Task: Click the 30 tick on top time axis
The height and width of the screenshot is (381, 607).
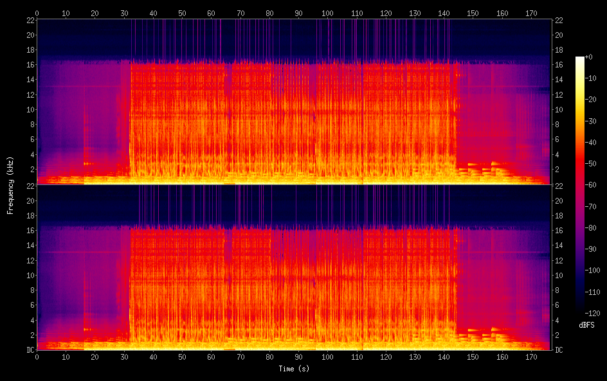Action: [x=124, y=13]
